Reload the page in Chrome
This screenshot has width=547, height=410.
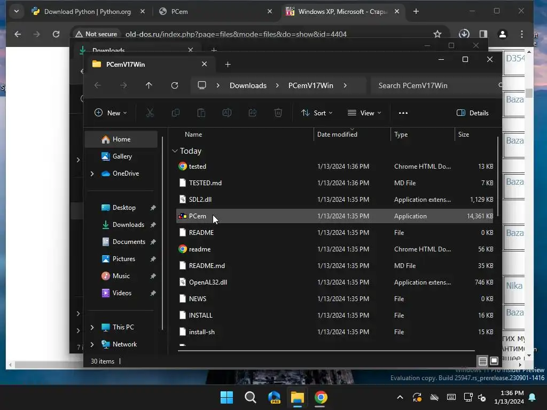(x=56, y=34)
